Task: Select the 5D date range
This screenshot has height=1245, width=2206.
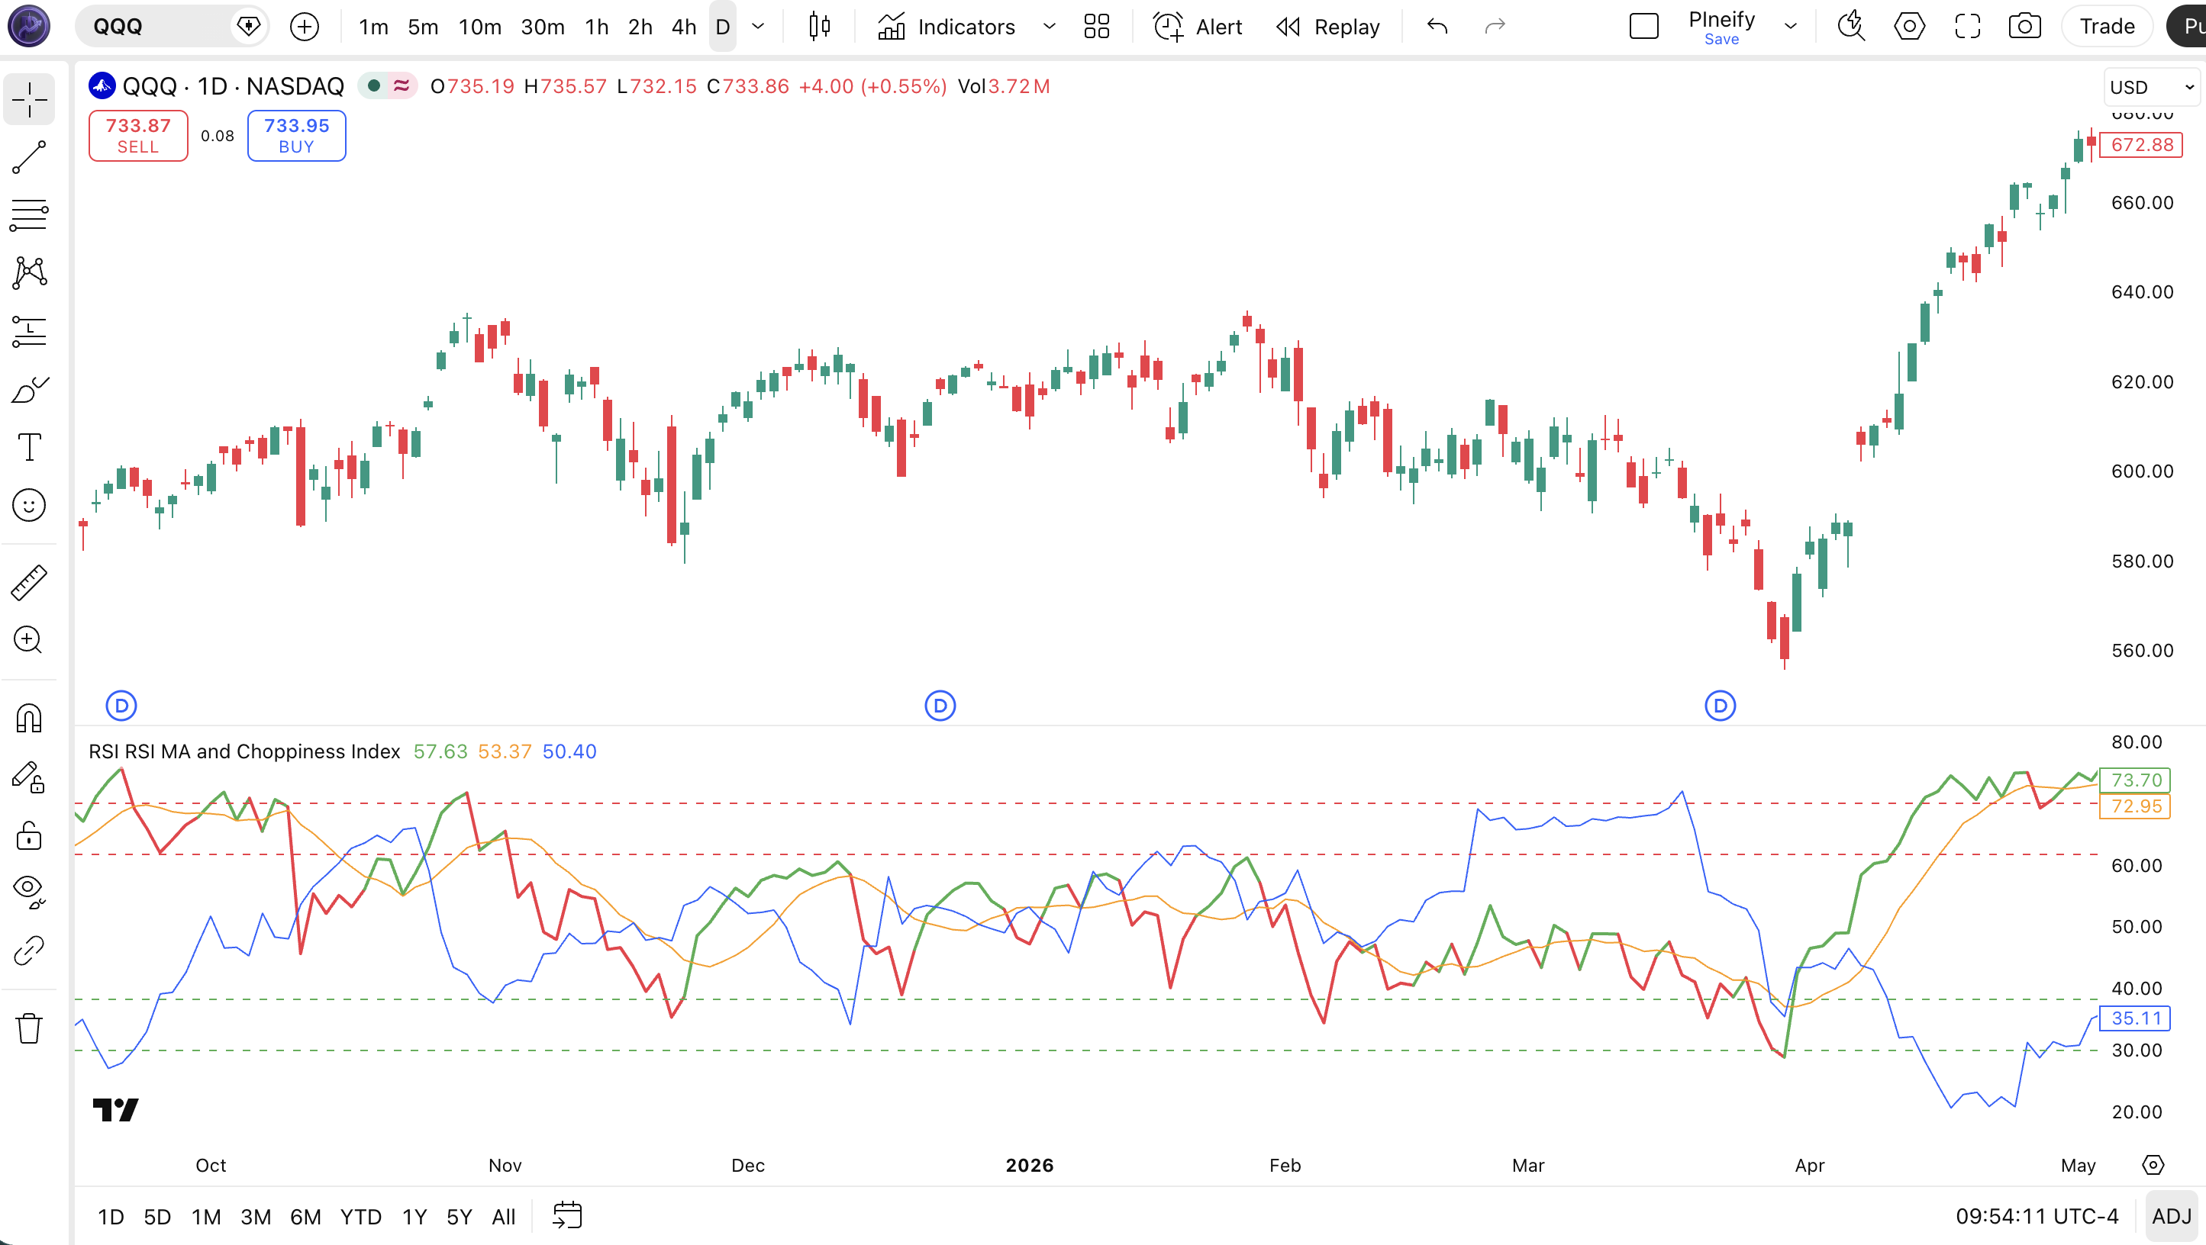Action: click(x=157, y=1217)
